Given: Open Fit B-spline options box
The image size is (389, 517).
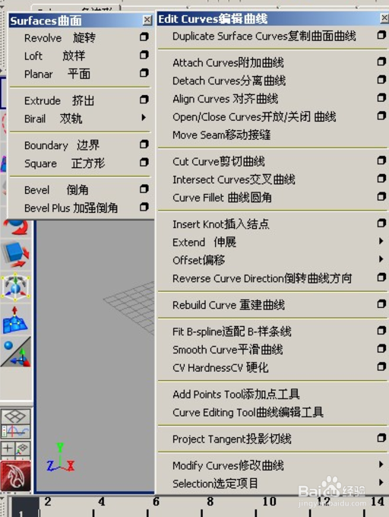Looking at the screenshot, I should (381, 331).
